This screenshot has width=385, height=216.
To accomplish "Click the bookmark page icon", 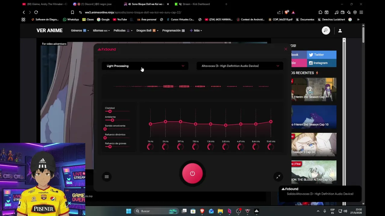I will tap(72, 12).
